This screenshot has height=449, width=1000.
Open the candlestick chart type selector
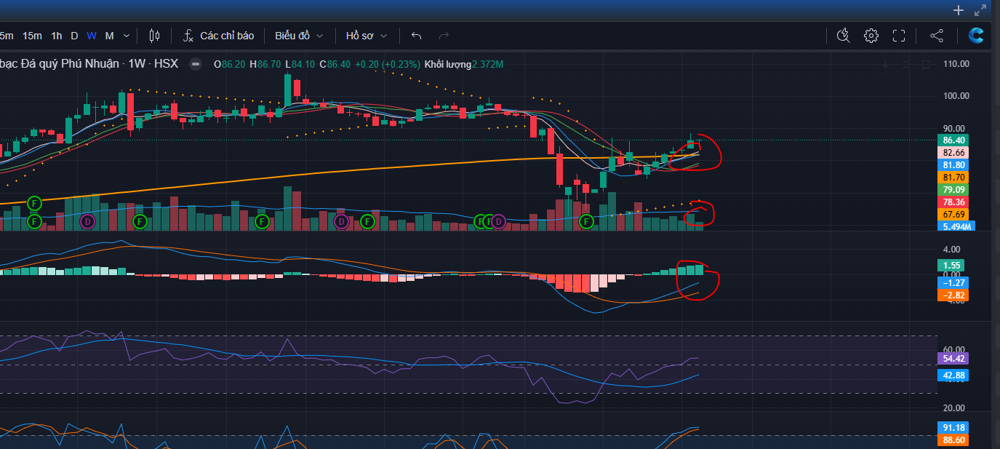pos(153,36)
